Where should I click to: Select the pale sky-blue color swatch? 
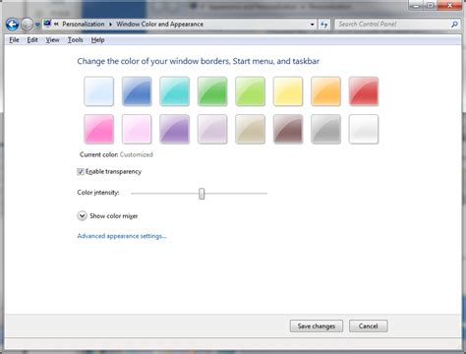click(98, 91)
